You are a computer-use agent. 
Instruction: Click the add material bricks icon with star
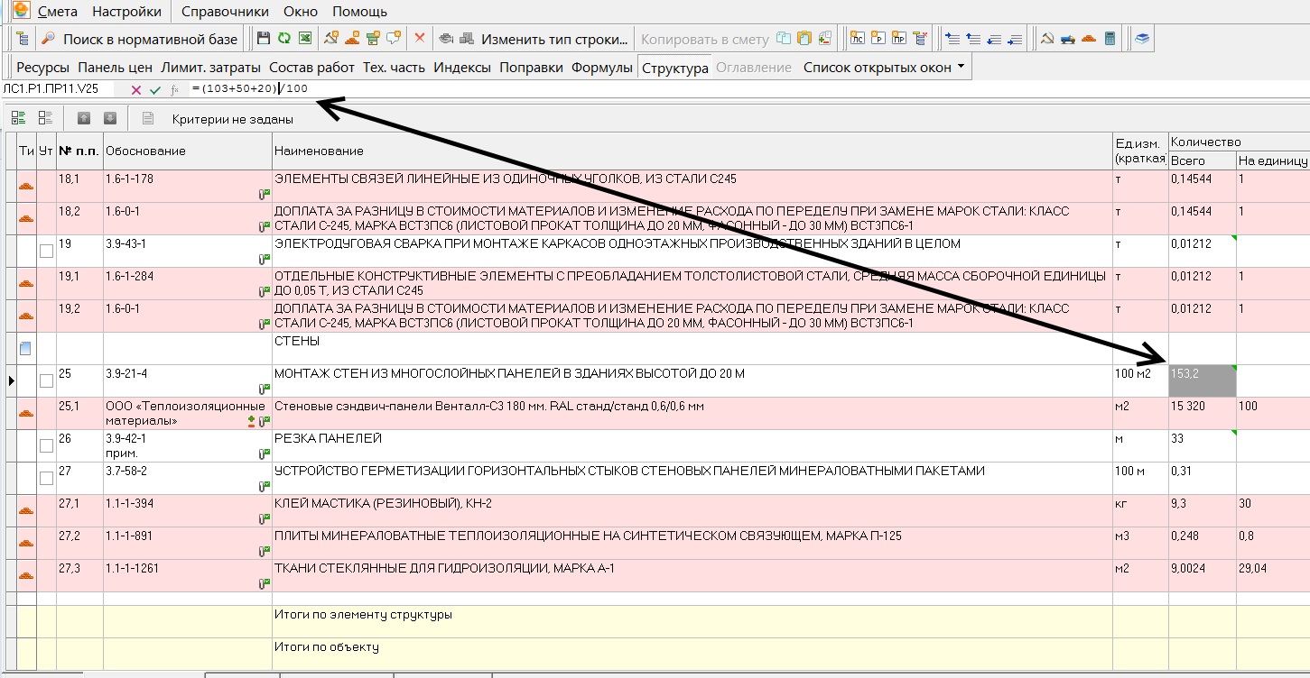click(x=352, y=39)
